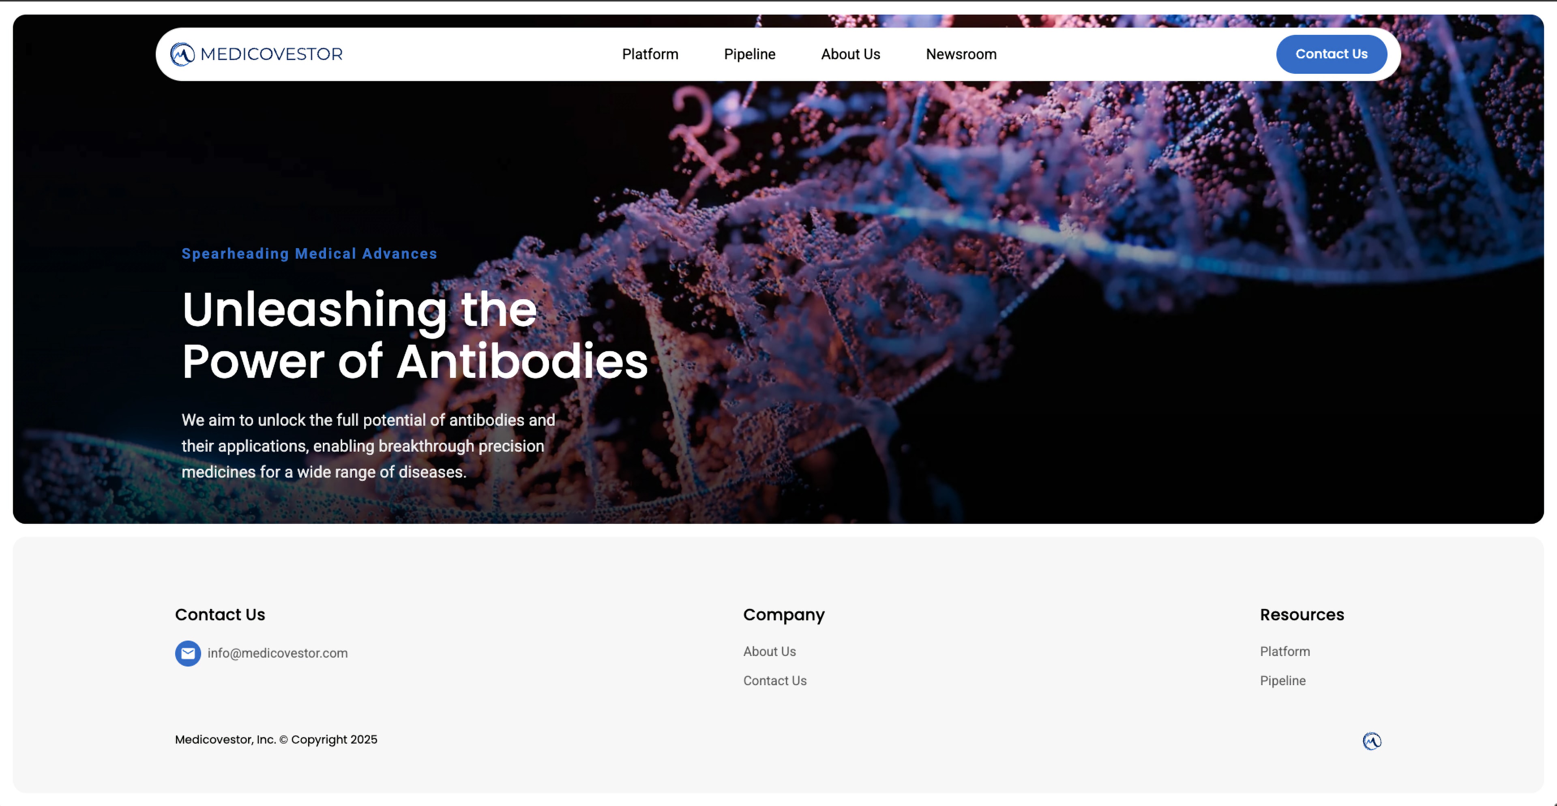Open Platform under Resources footer

1285,651
